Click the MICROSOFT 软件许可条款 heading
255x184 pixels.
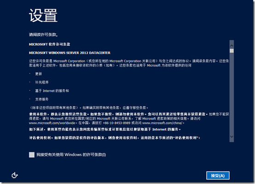[49, 44]
